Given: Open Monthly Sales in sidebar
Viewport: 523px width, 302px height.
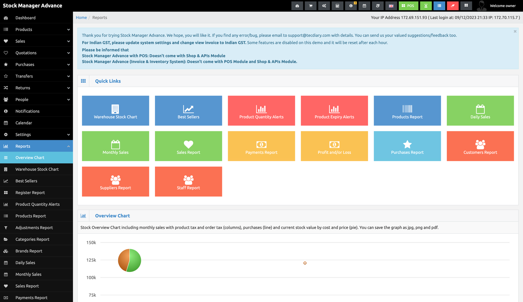Looking at the screenshot, I should (36, 274).
